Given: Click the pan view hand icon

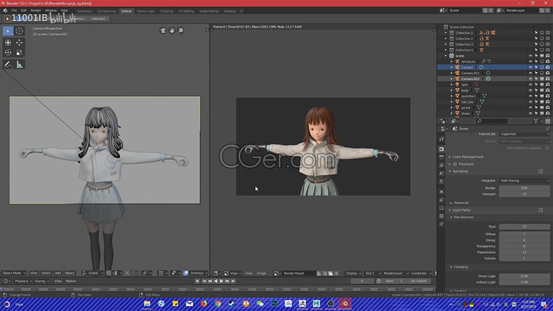Looking at the screenshot, I should point(172,31).
